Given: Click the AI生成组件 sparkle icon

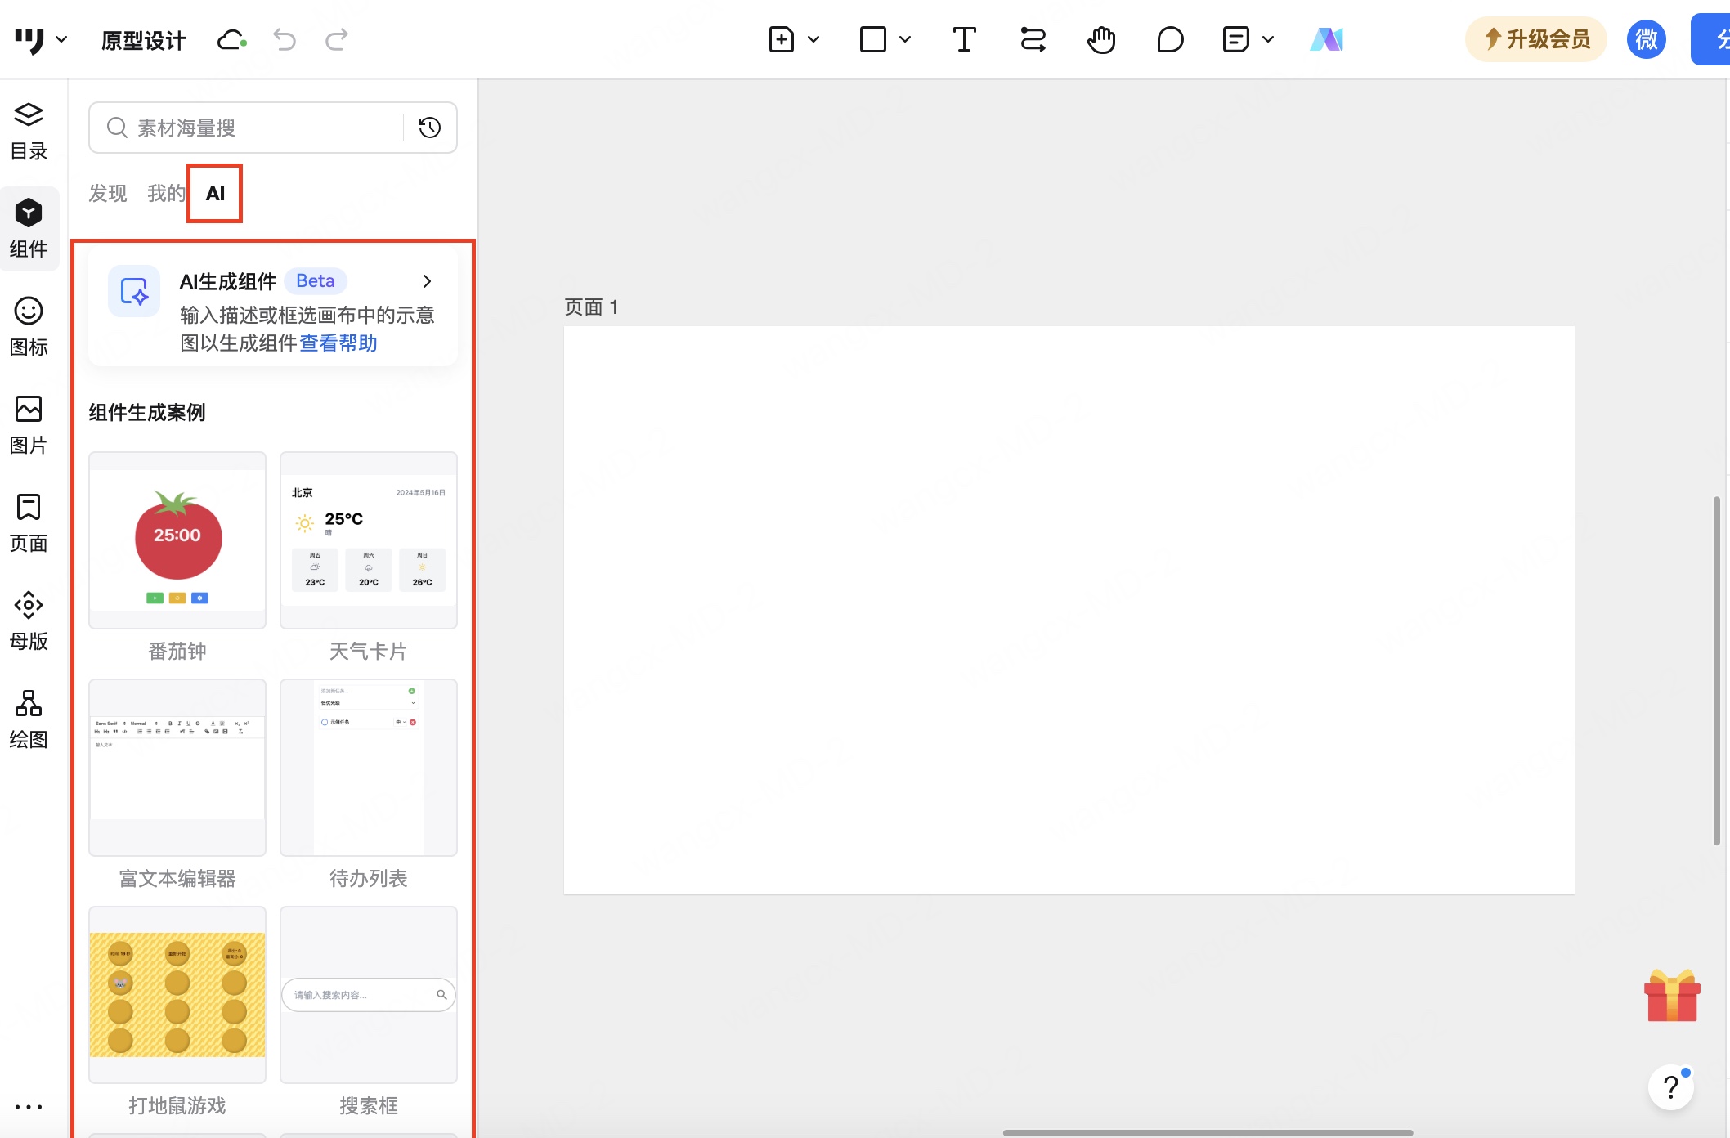Looking at the screenshot, I should (x=134, y=291).
